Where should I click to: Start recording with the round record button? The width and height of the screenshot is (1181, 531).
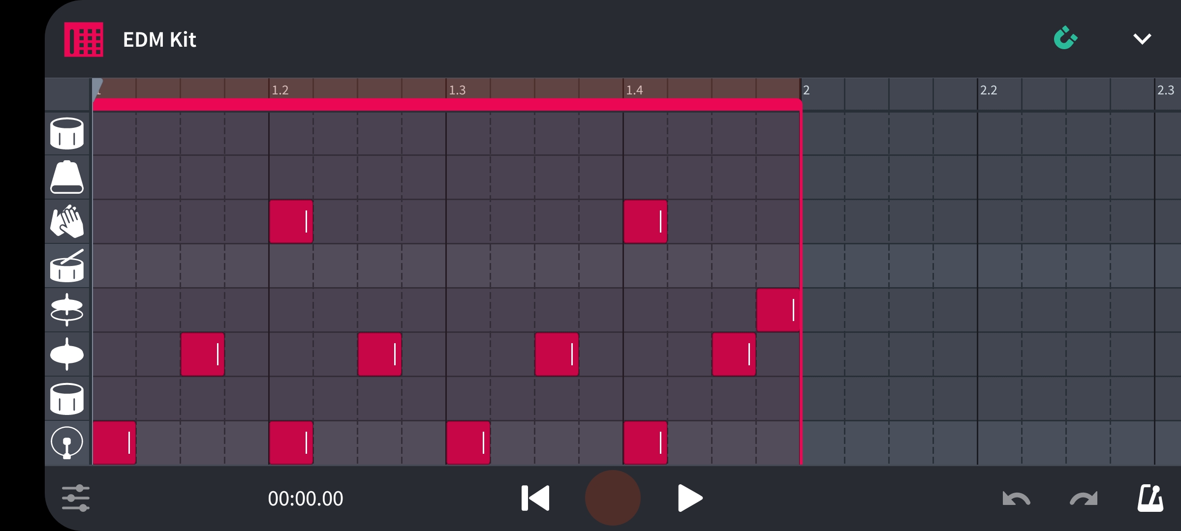(x=613, y=498)
